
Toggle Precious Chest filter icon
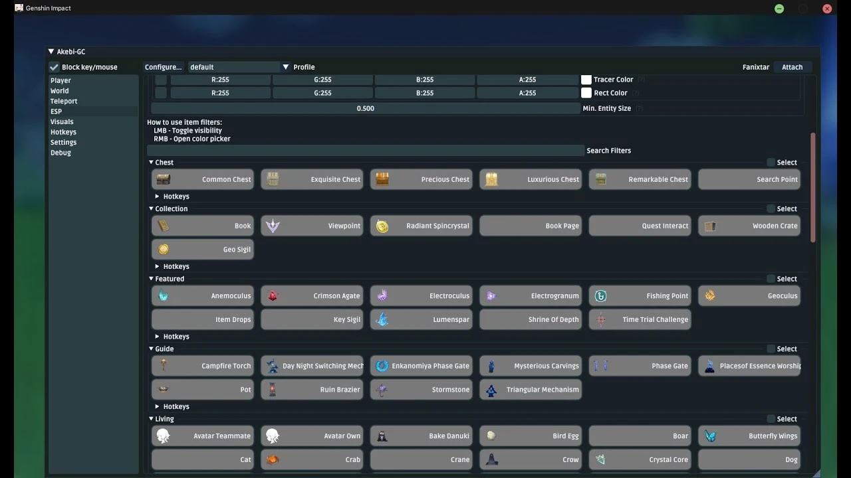[x=382, y=179]
